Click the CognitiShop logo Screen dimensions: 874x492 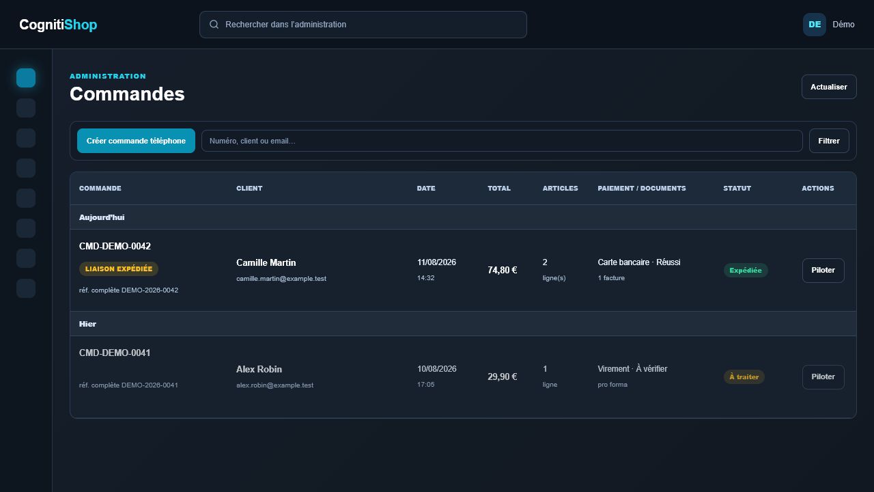tap(58, 25)
